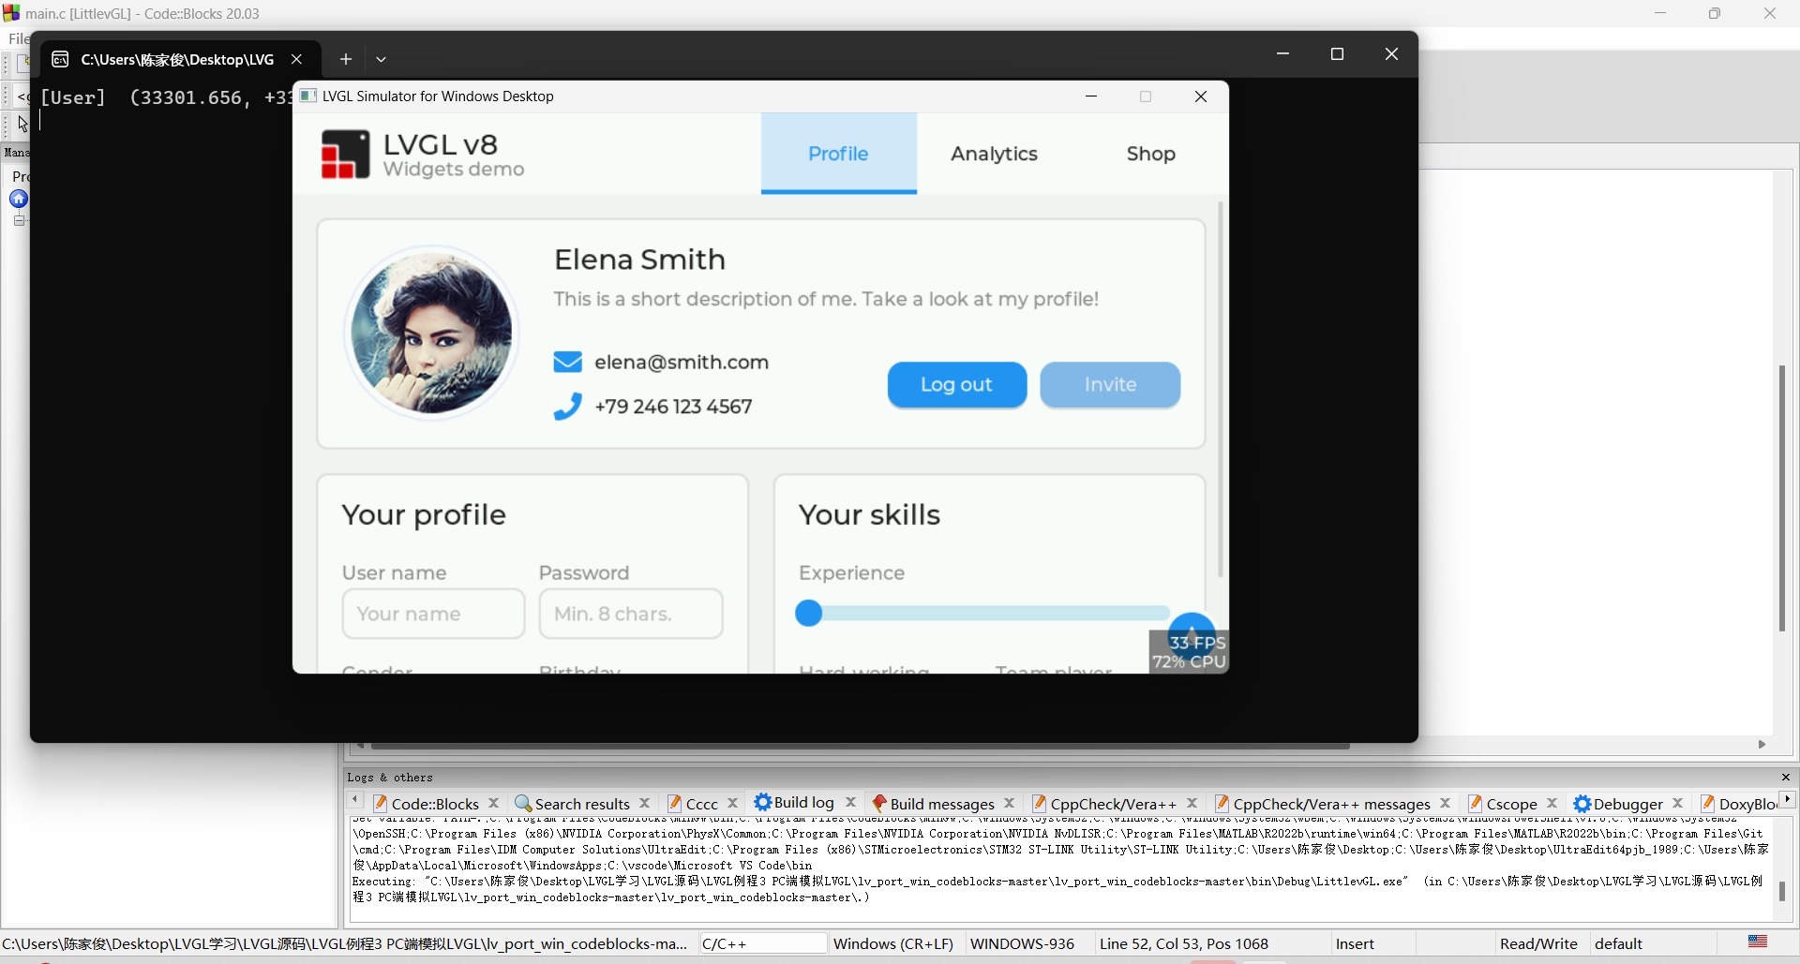Click the Search results magnifier icon
The image size is (1800, 964).
tap(523, 804)
